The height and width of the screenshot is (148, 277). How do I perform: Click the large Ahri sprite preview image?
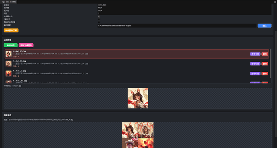[138, 98]
